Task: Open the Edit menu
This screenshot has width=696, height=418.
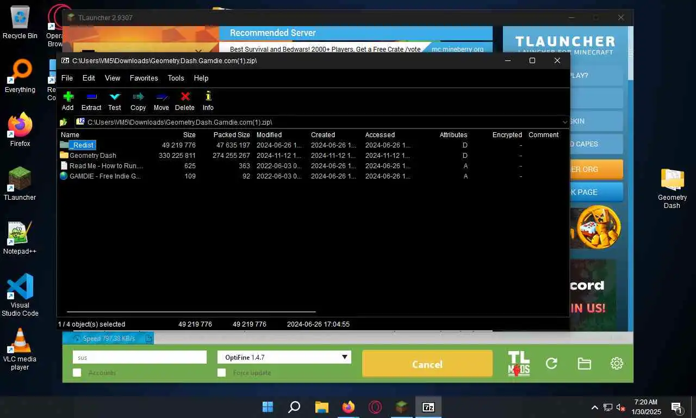Action: (89, 78)
